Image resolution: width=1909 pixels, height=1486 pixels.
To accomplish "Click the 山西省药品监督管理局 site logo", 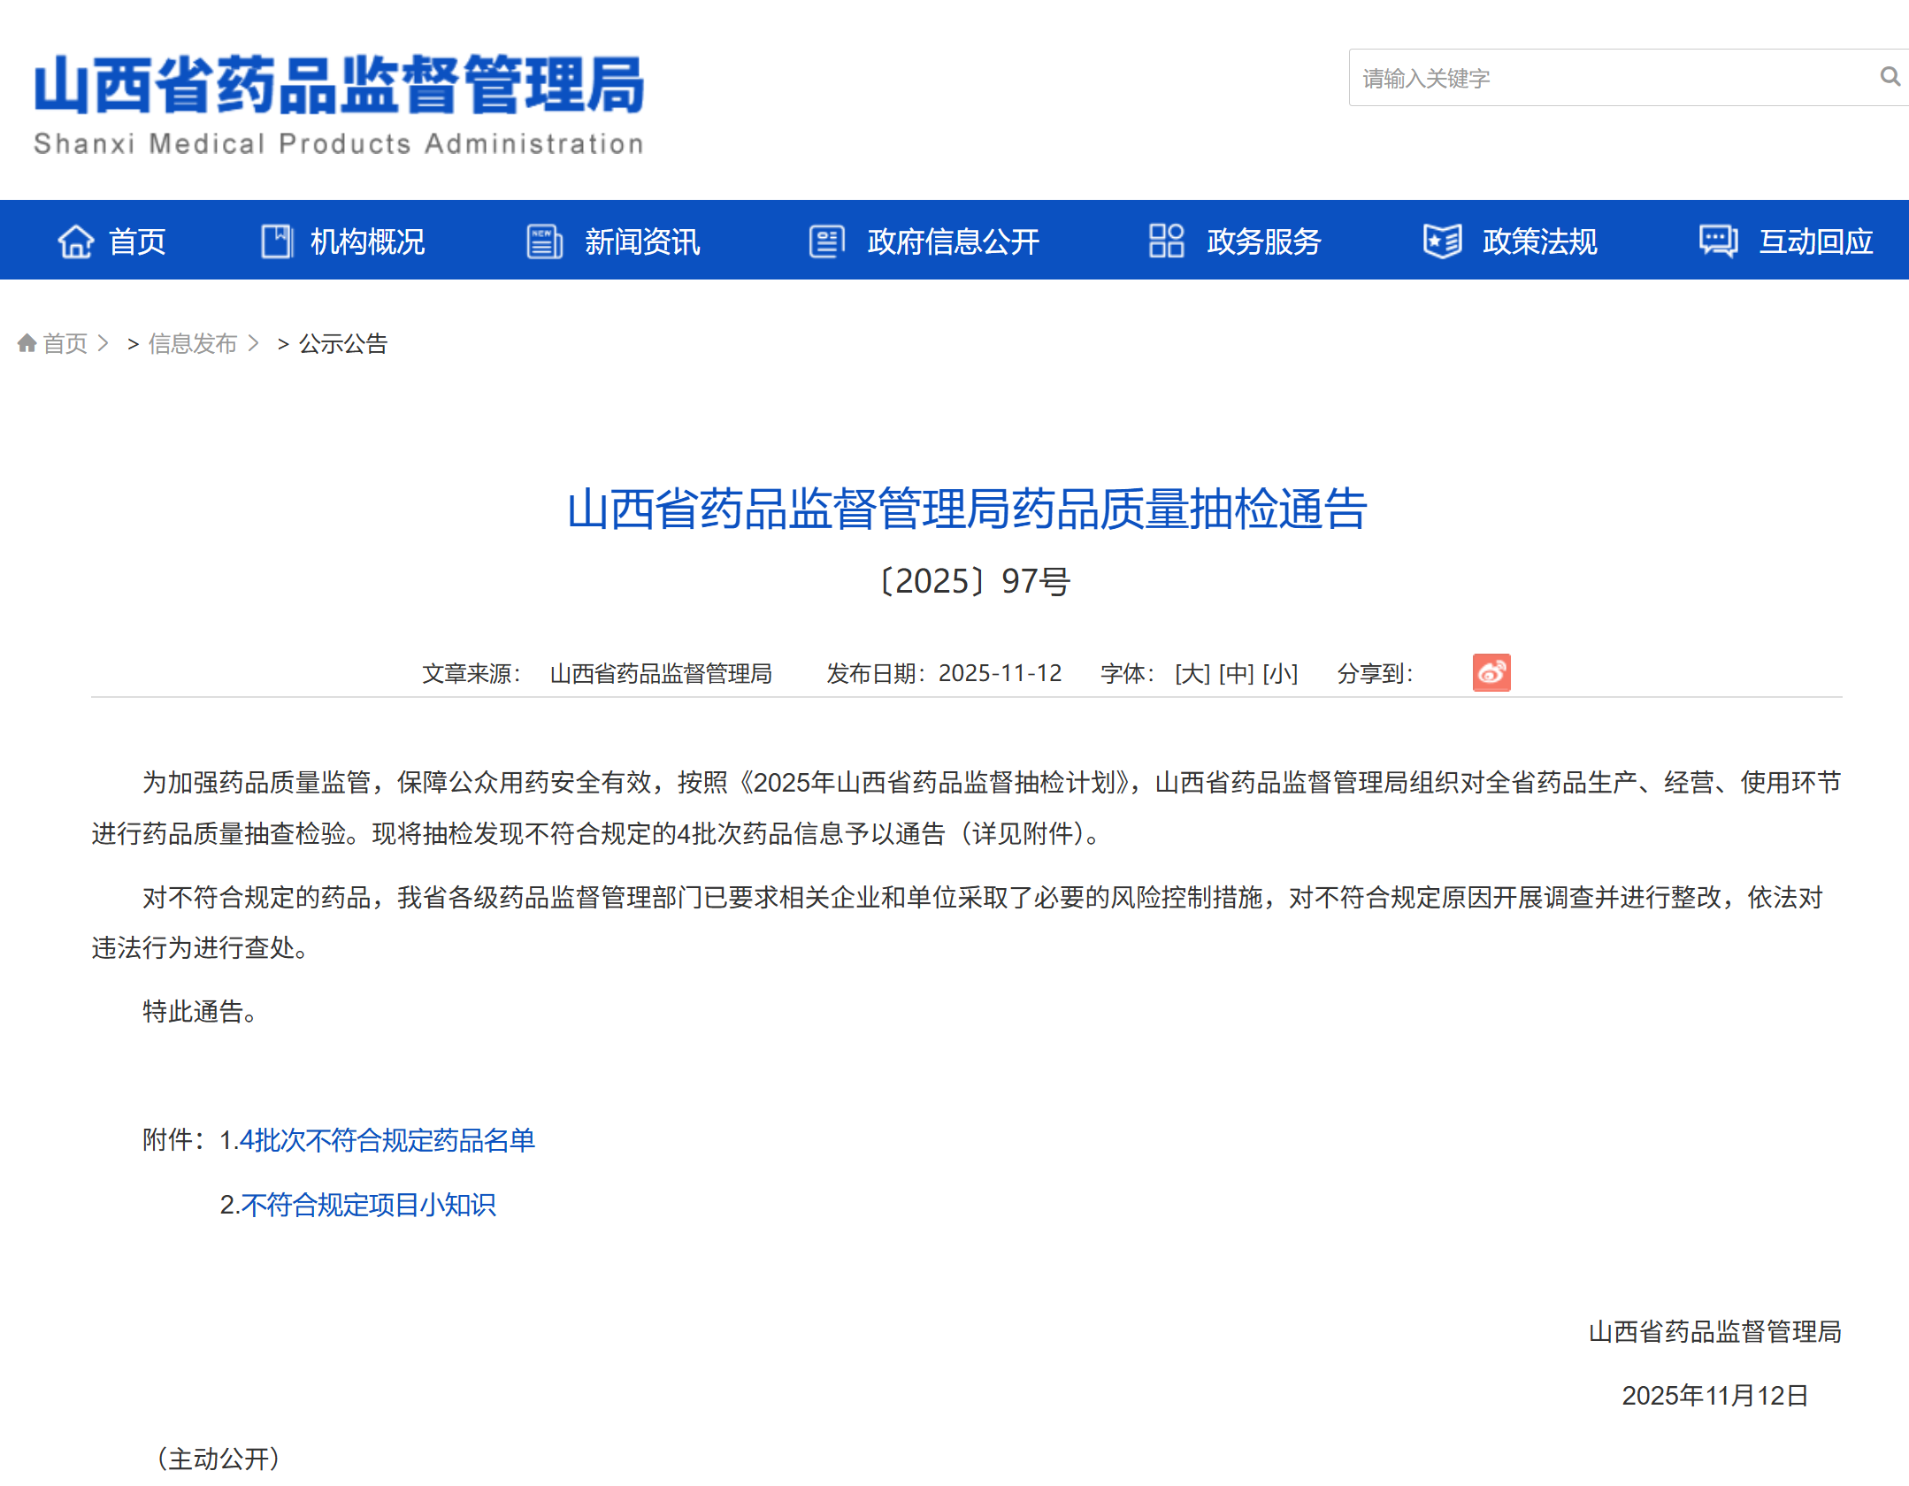I will [x=339, y=104].
